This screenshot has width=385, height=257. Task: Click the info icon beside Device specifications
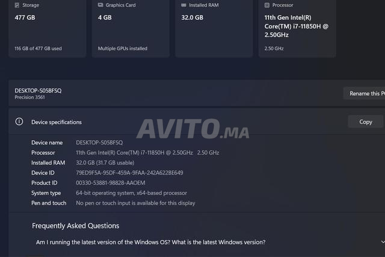coord(19,122)
